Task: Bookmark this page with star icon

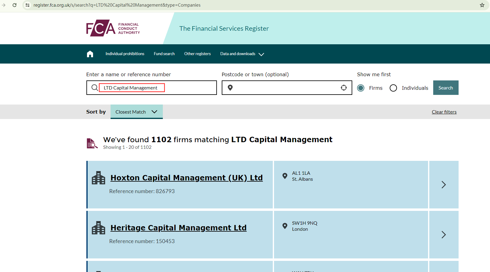Action: pyautogui.click(x=482, y=5)
